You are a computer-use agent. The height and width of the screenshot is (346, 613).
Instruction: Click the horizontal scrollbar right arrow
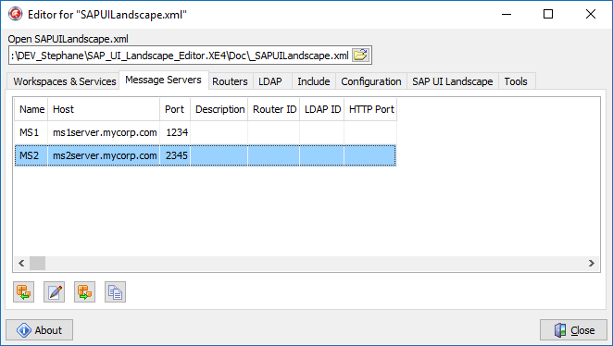(592, 264)
